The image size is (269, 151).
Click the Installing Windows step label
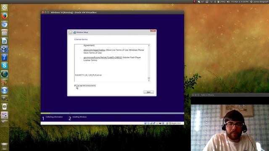click(79, 117)
